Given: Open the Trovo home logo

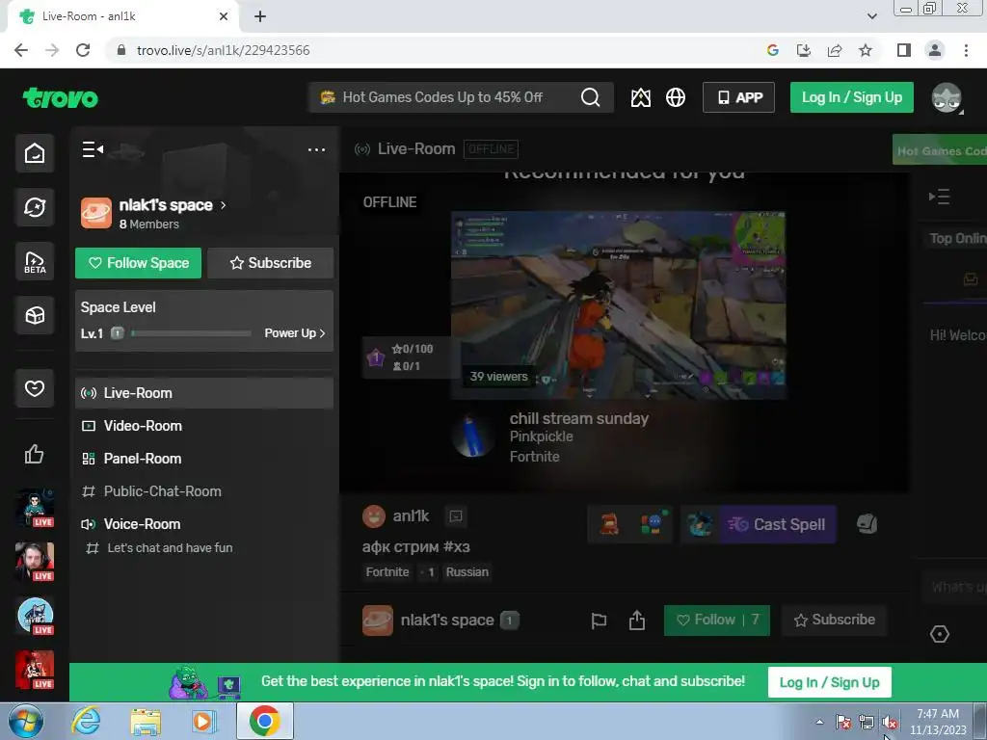Looking at the screenshot, I should click(61, 97).
